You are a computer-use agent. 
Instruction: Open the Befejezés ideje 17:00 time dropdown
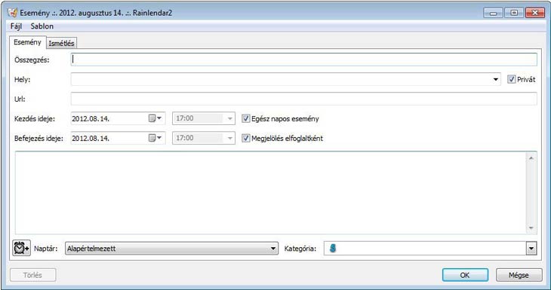229,138
